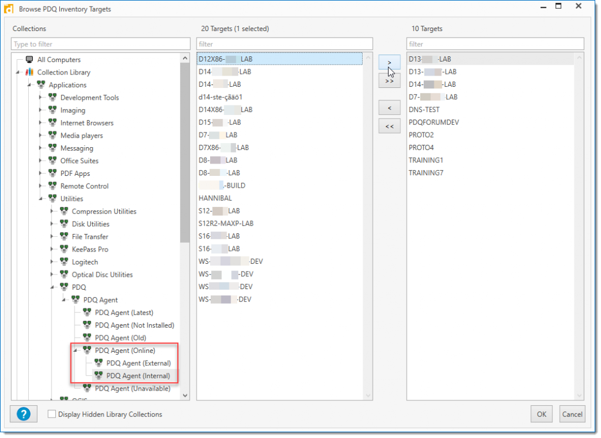Focus the Collections 'Type to filter' field

point(101,44)
